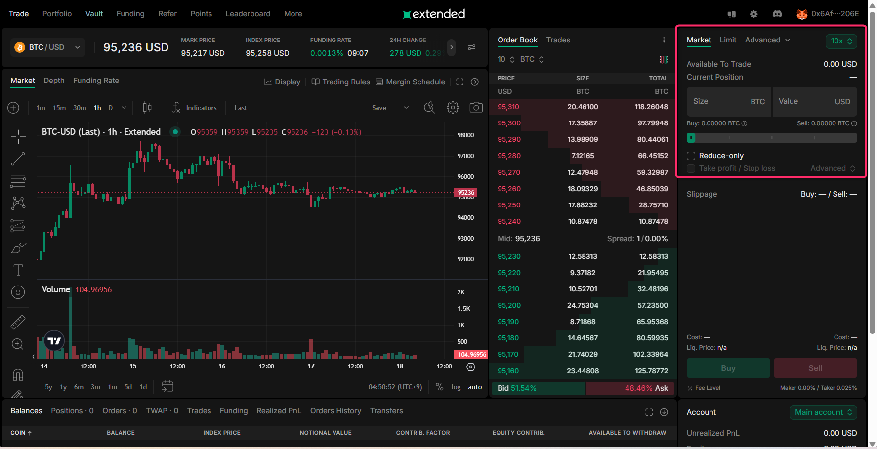Image resolution: width=877 pixels, height=449 pixels.
Task: Toggle log scale on chart
Action: coord(456,387)
